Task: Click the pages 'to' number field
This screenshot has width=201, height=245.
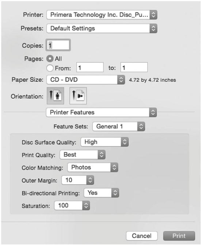Action: pos(134,67)
